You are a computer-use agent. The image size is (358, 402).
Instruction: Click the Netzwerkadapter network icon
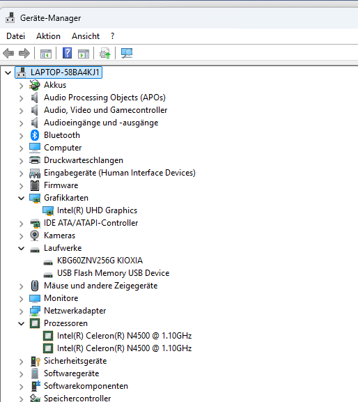tap(35, 311)
